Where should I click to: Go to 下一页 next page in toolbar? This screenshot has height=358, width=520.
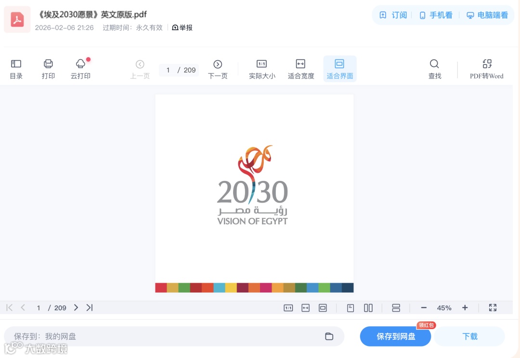[x=218, y=69]
